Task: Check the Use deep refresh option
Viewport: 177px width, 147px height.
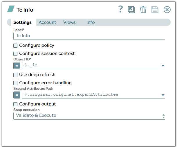Action: 15,75
